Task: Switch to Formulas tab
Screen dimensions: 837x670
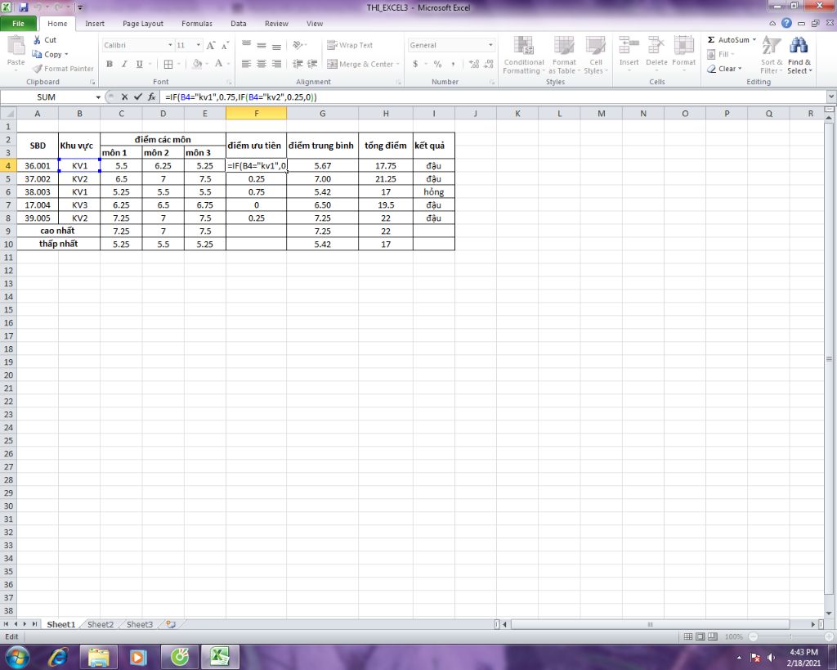Action: [196, 24]
